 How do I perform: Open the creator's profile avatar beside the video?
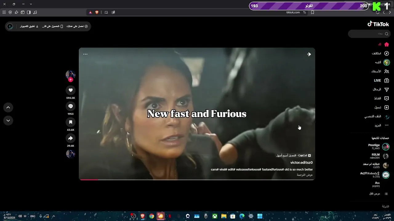tap(70, 75)
